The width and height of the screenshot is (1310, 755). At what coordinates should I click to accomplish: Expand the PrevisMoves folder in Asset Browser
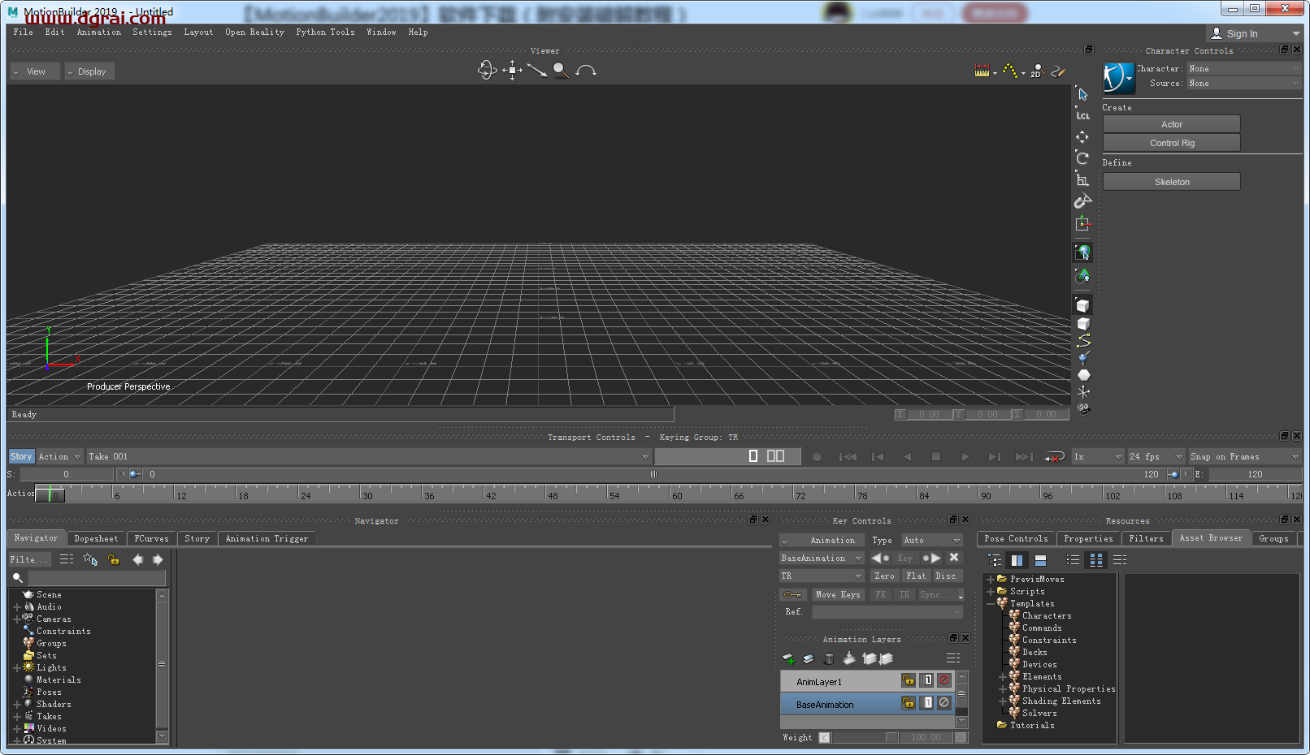(x=991, y=580)
